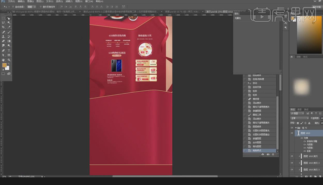The image size is (323, 185).
Task: Select the Path Selection tool
Action: coord(3,55)
